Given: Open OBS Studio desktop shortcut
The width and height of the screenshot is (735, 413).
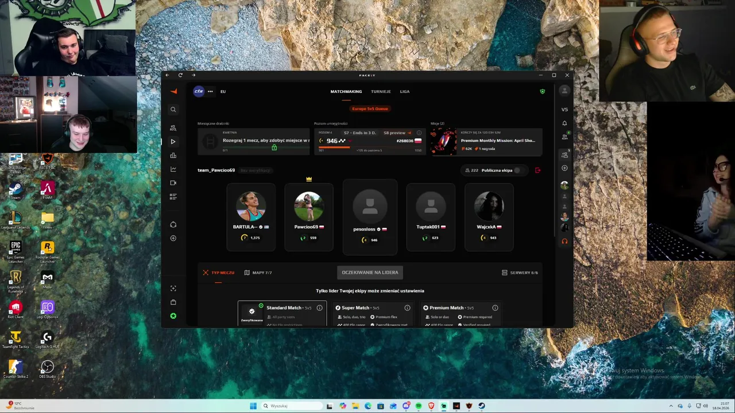Looking at the screenshot, I should pos(47,369).
